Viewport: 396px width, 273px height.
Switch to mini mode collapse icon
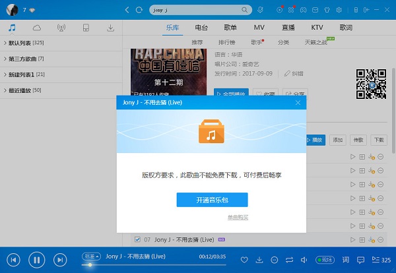pos(366,10)
